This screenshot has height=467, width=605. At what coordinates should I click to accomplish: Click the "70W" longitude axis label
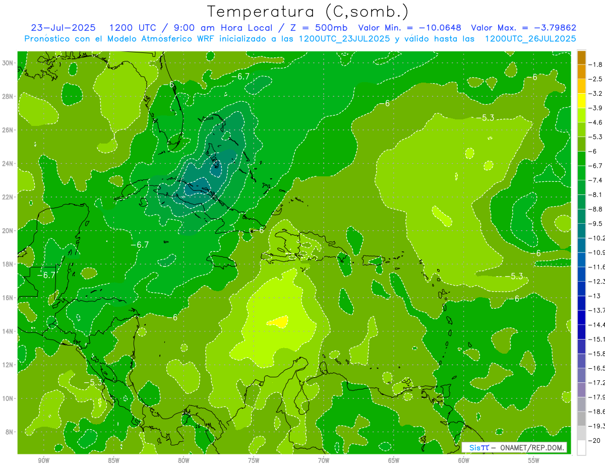click(324, 460)
